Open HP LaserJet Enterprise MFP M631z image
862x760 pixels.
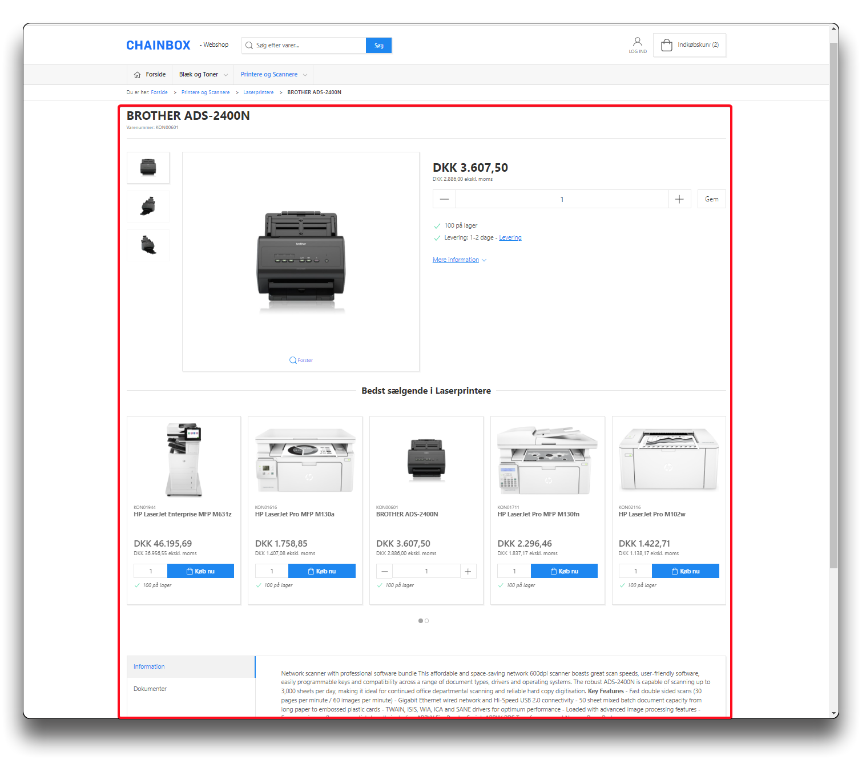tap(184, 459)
